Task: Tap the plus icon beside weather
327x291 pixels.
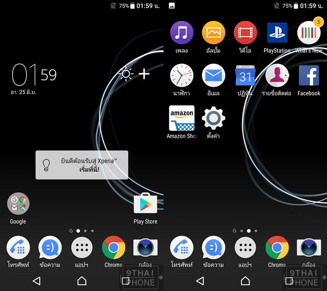Action: 144,74
